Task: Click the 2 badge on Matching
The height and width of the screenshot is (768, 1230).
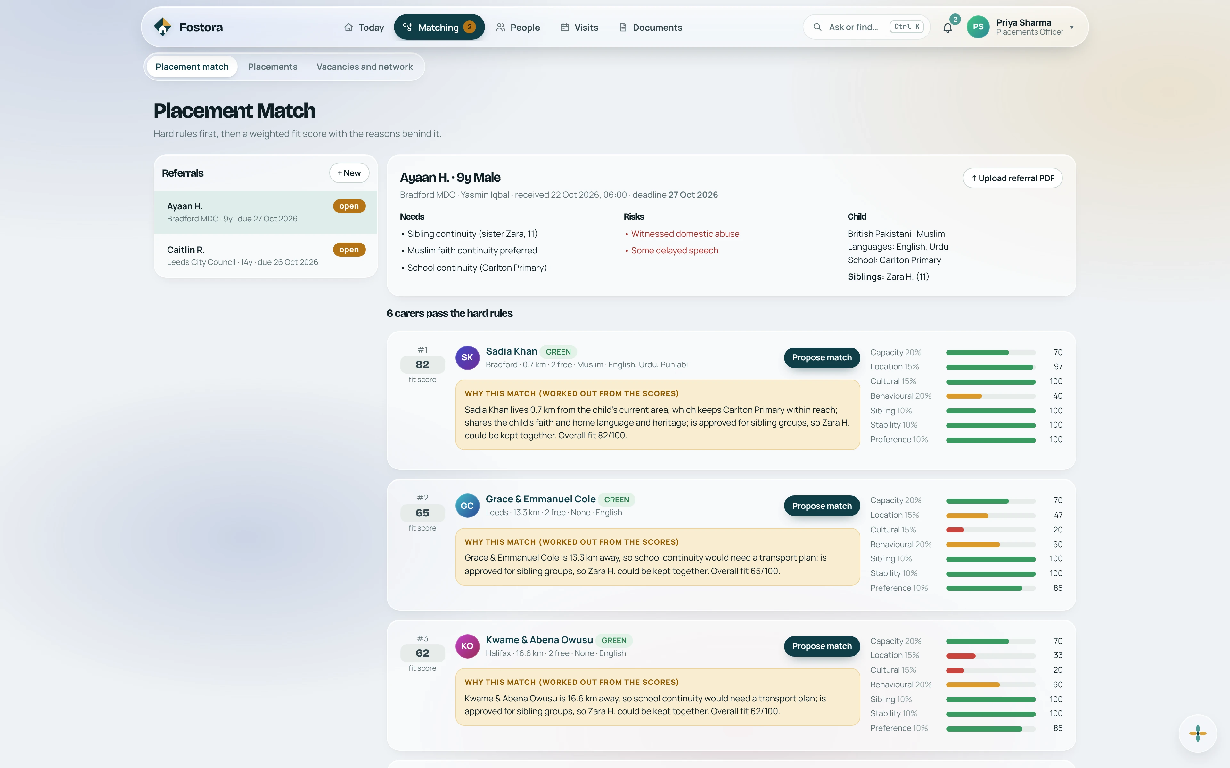Action: pyautogui.click(x=470, y=27)
